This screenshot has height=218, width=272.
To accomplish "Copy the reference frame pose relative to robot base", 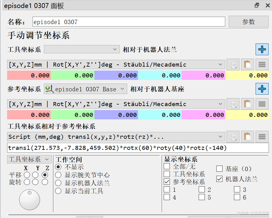I will (x=233, y=104).
